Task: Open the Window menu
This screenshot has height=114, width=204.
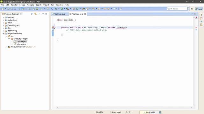Action: pos(60,5)
